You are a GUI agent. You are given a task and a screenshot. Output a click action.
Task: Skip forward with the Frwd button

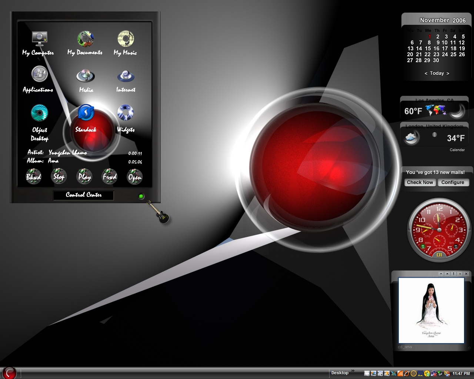[110, 176]
